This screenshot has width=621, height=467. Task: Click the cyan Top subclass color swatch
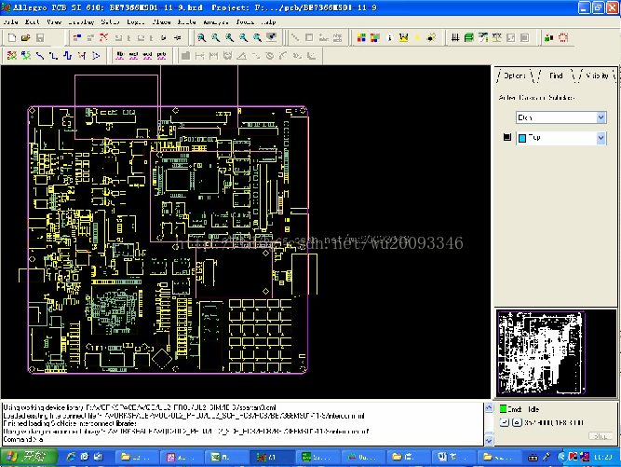click(521, 137)
